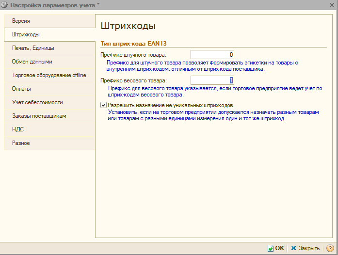338x255 pixels.
Task: Open the Версия tab
Action: pyautogui.click(x=21, y=21)
